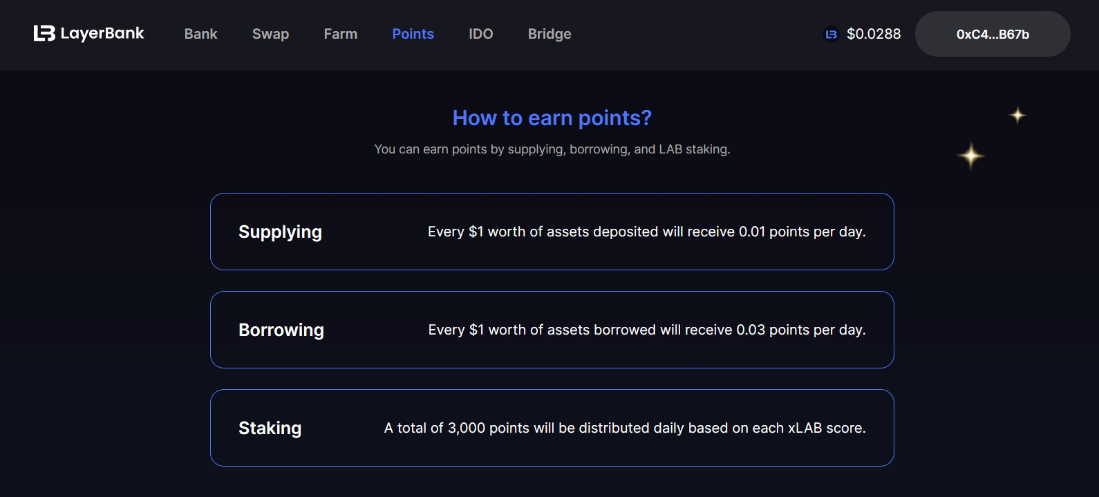The width and height of the screenshot is (1099, 497).
Task: Click the LAB token icon beside price
Action: (x=831, y=34)
